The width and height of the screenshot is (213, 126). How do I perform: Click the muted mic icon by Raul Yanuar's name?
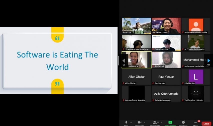coord(153,83)
